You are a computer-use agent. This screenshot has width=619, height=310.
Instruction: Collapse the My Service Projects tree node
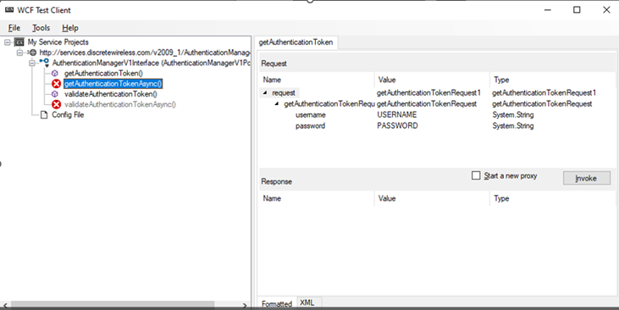pos(8,42)
